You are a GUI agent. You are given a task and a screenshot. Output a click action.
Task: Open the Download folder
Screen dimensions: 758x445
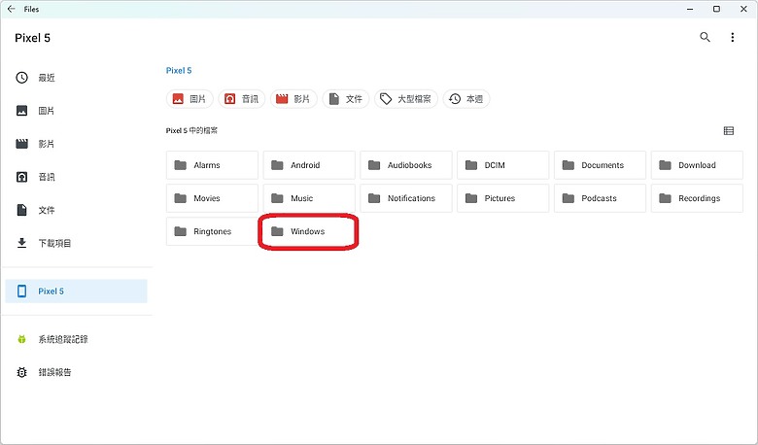point(697,165)
